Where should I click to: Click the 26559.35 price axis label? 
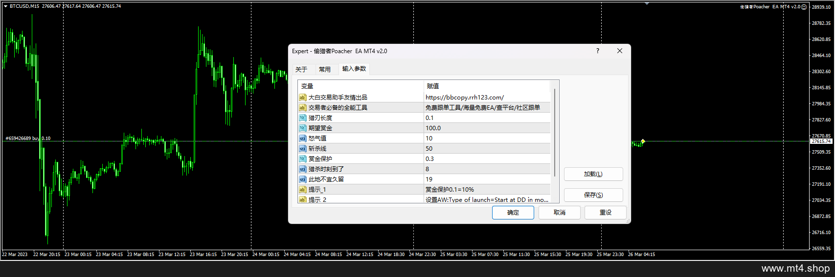pyautogui.click(x=821, y=249)
